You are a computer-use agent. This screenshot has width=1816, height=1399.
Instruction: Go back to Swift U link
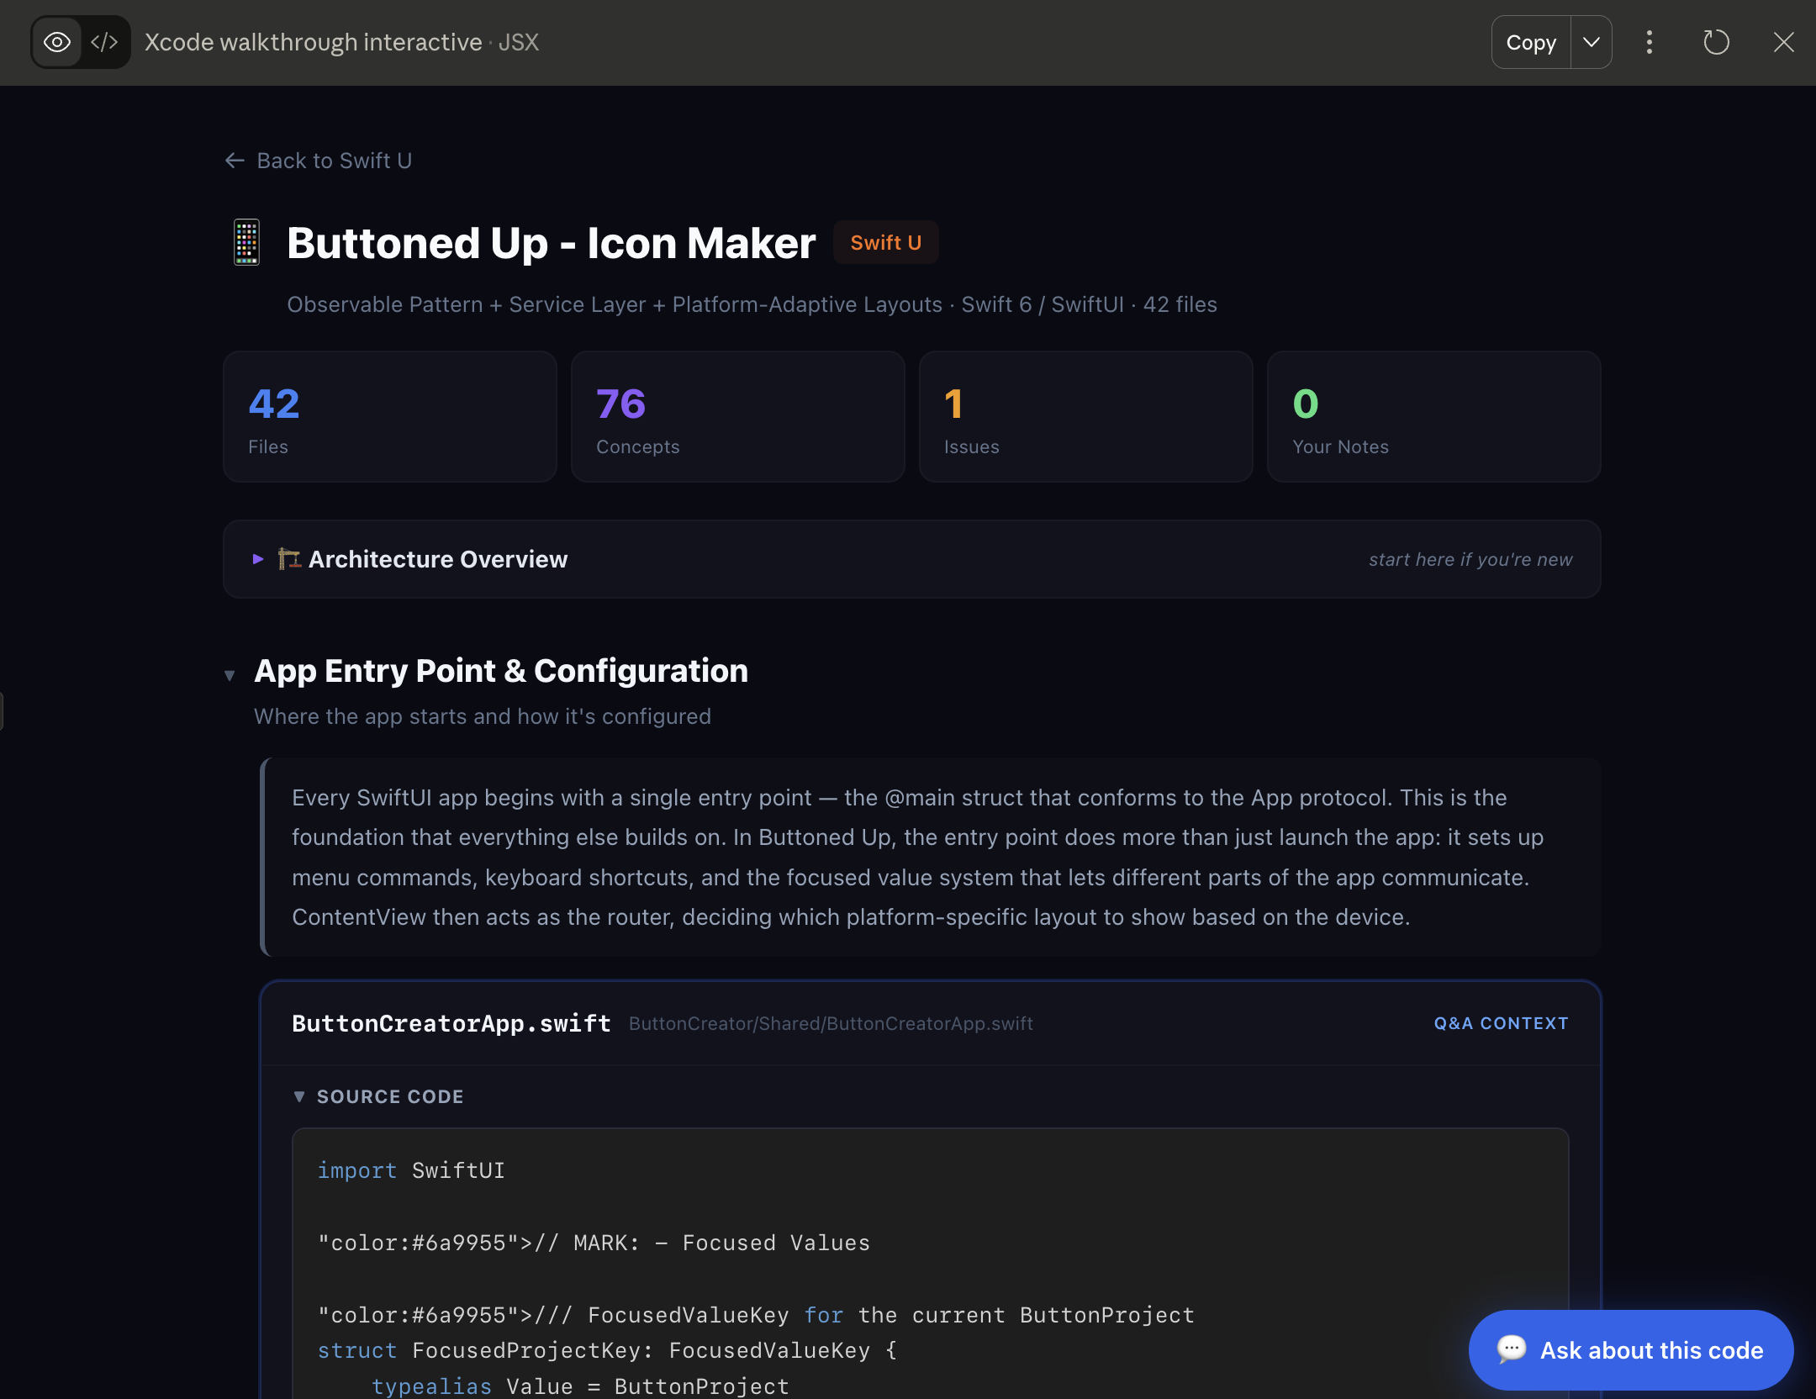pyautogui.click(x=319, y=161)
